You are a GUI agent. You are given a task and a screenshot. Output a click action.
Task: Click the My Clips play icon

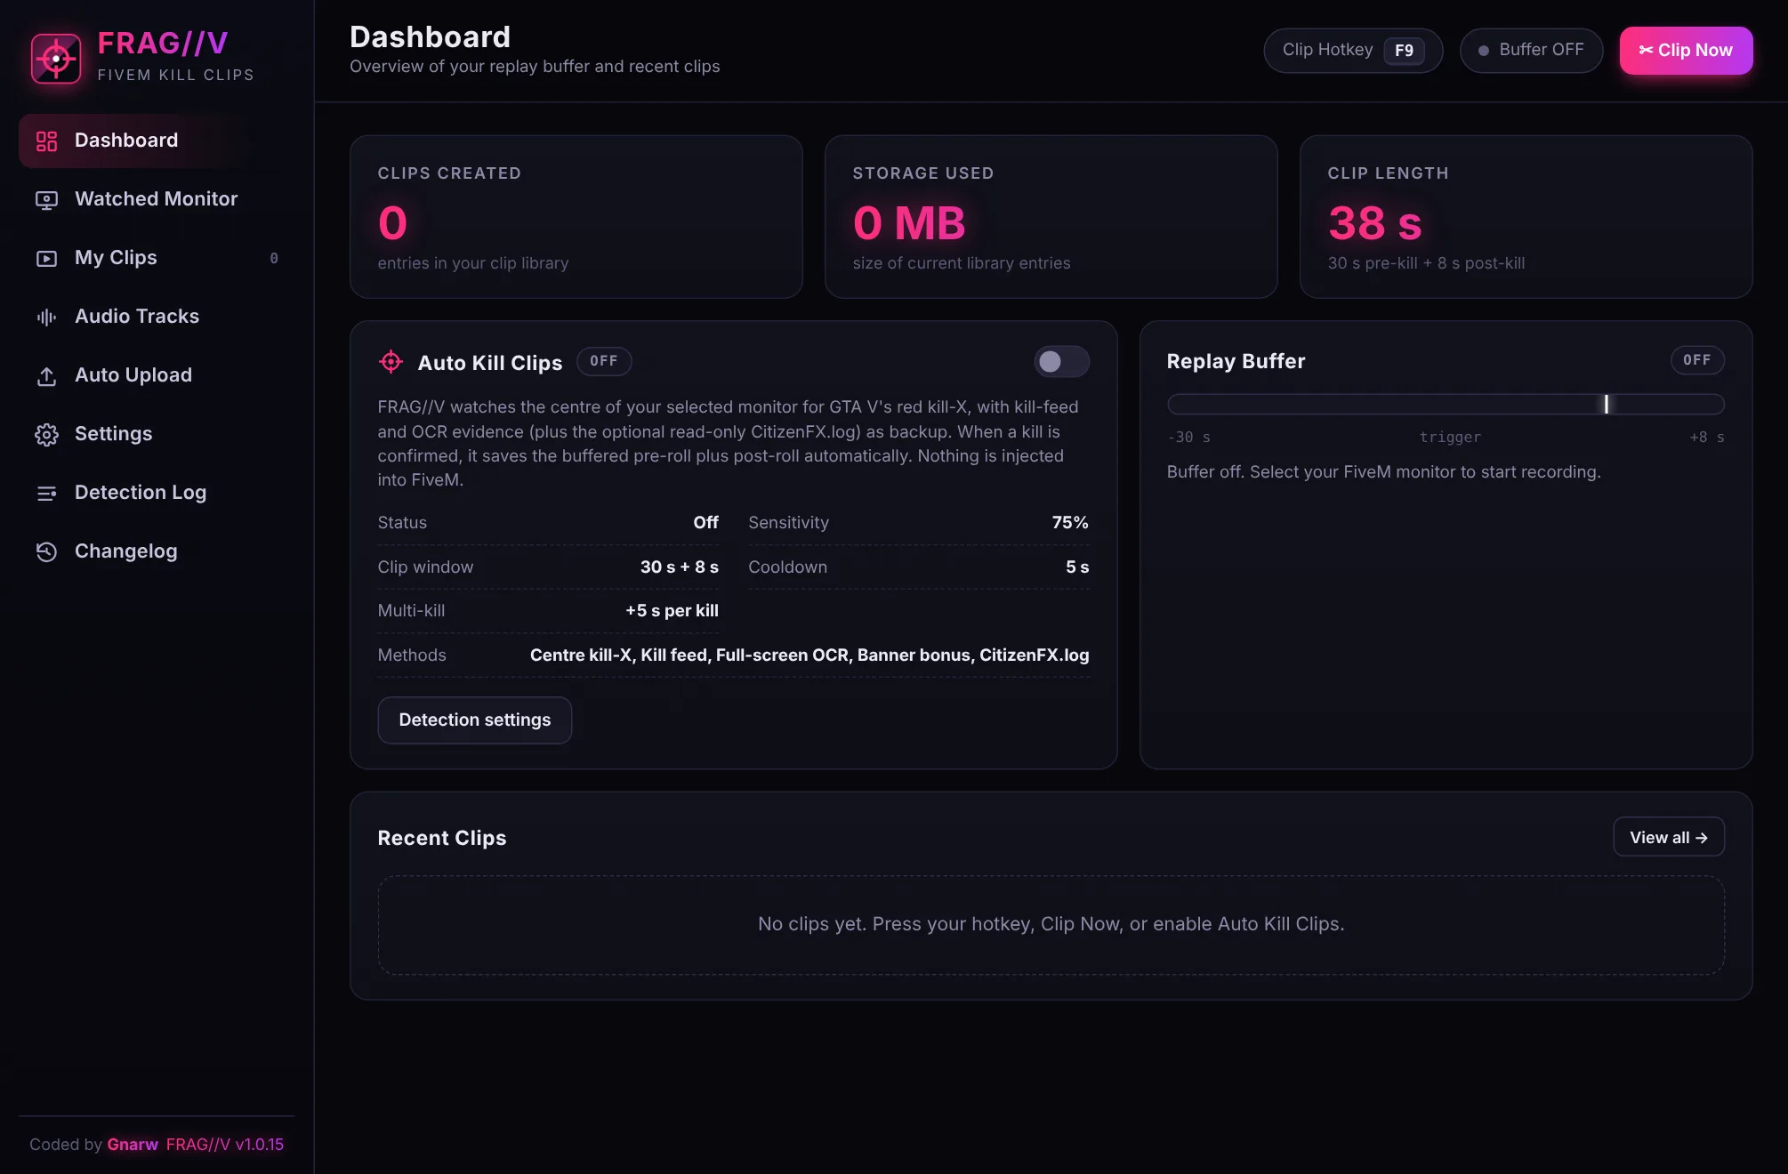(x=46, y=258)
